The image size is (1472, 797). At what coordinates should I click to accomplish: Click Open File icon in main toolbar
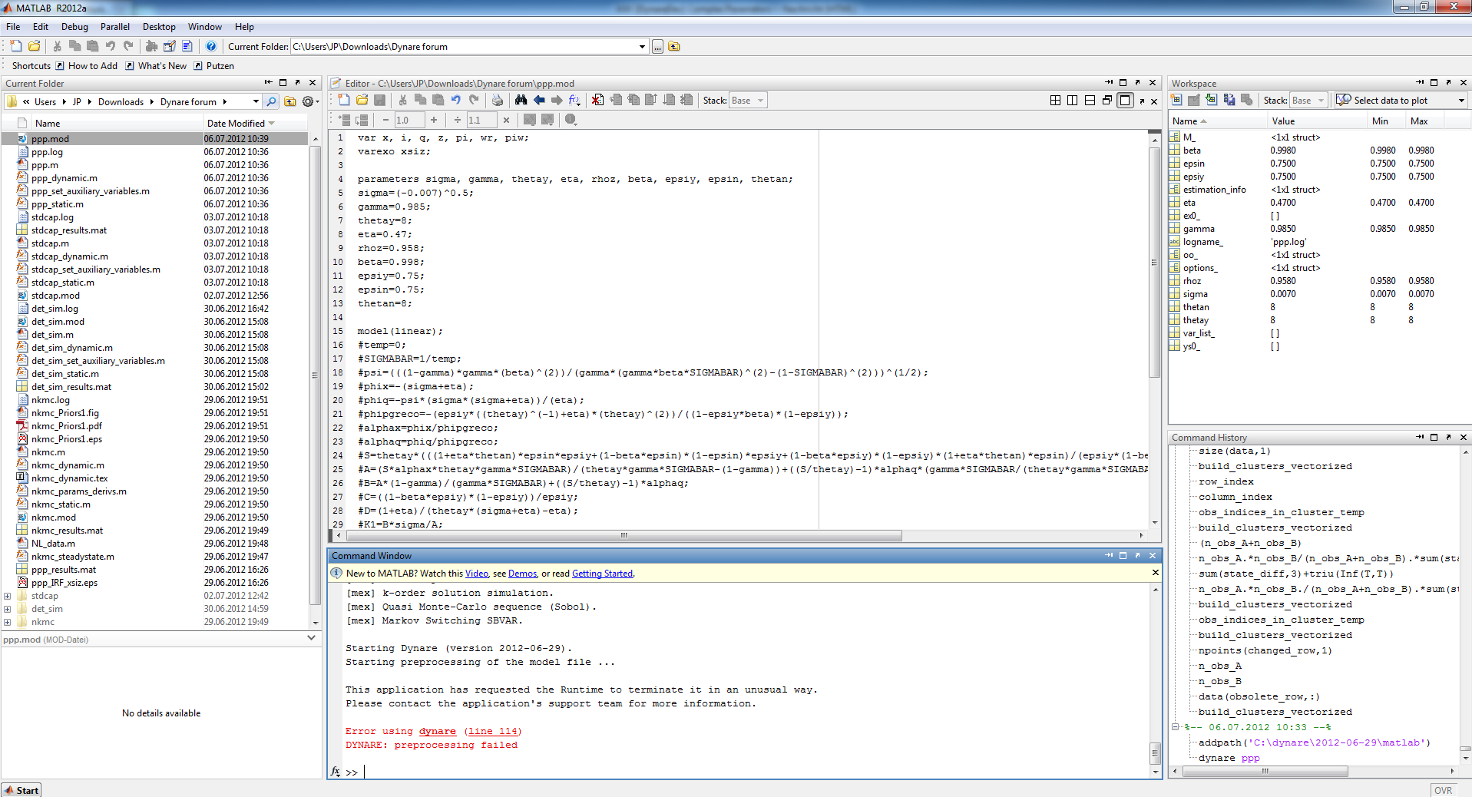[35, 46]
